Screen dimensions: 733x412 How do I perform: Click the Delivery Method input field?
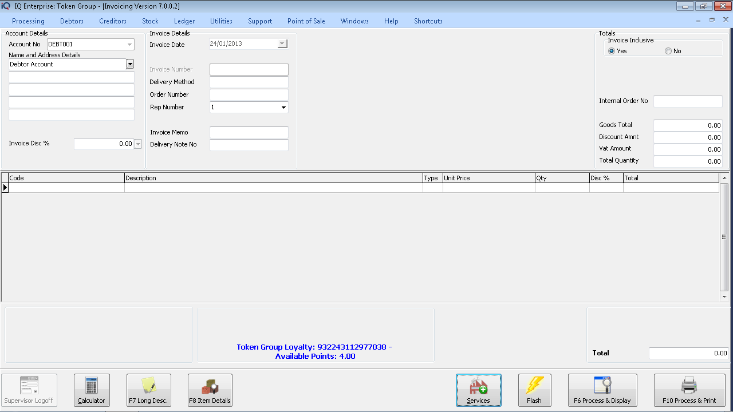click(249, 82)
